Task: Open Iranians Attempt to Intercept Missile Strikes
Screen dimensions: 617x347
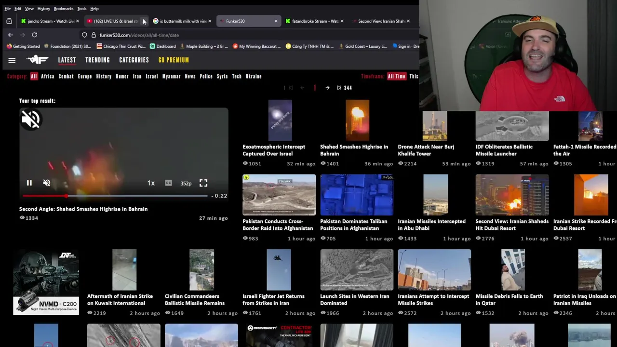Action: click(x=434, y=270)
